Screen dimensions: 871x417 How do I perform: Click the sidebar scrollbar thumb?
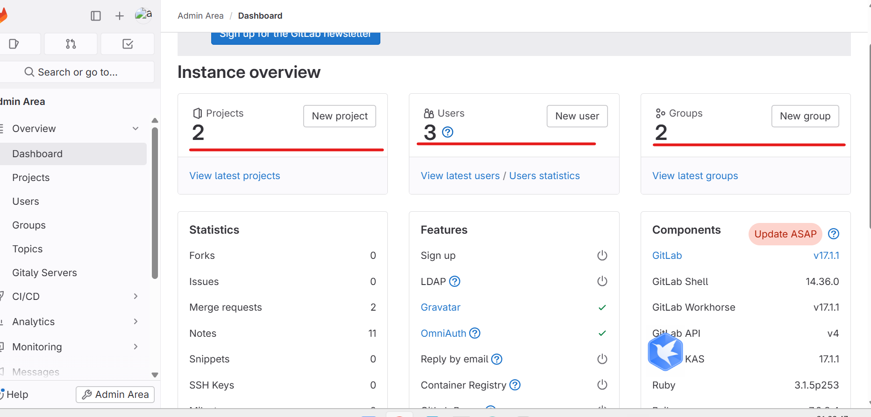[155, 203]
